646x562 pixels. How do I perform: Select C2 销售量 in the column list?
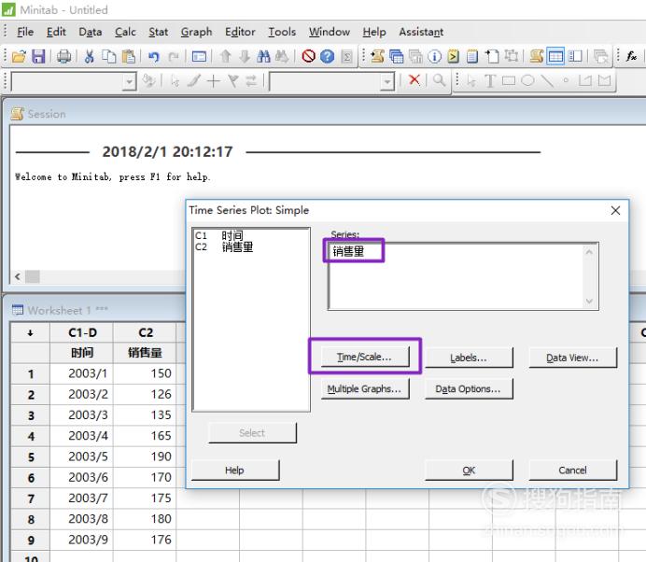(224, 246)
